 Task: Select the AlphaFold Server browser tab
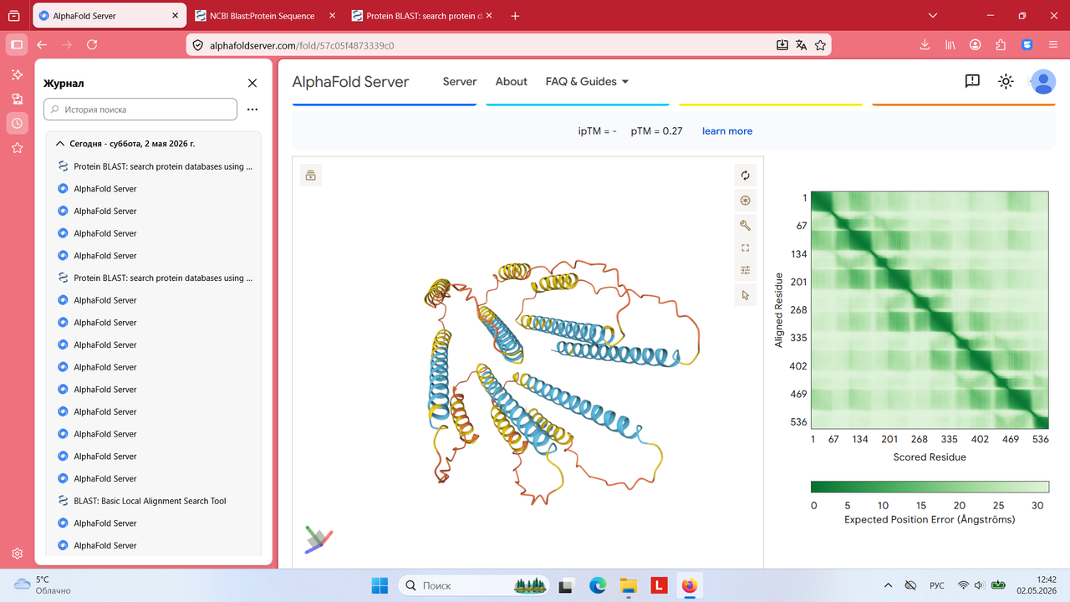tap(108, 16)
